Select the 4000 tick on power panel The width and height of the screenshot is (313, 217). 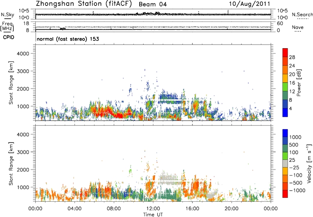click(x=23, y=54)
